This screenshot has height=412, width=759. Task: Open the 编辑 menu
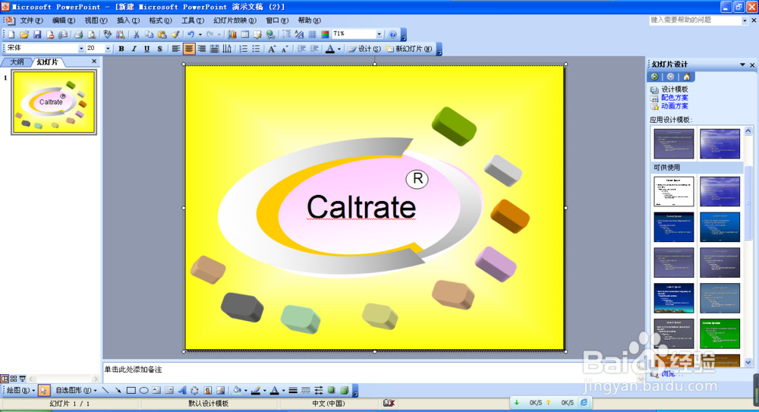64,20
